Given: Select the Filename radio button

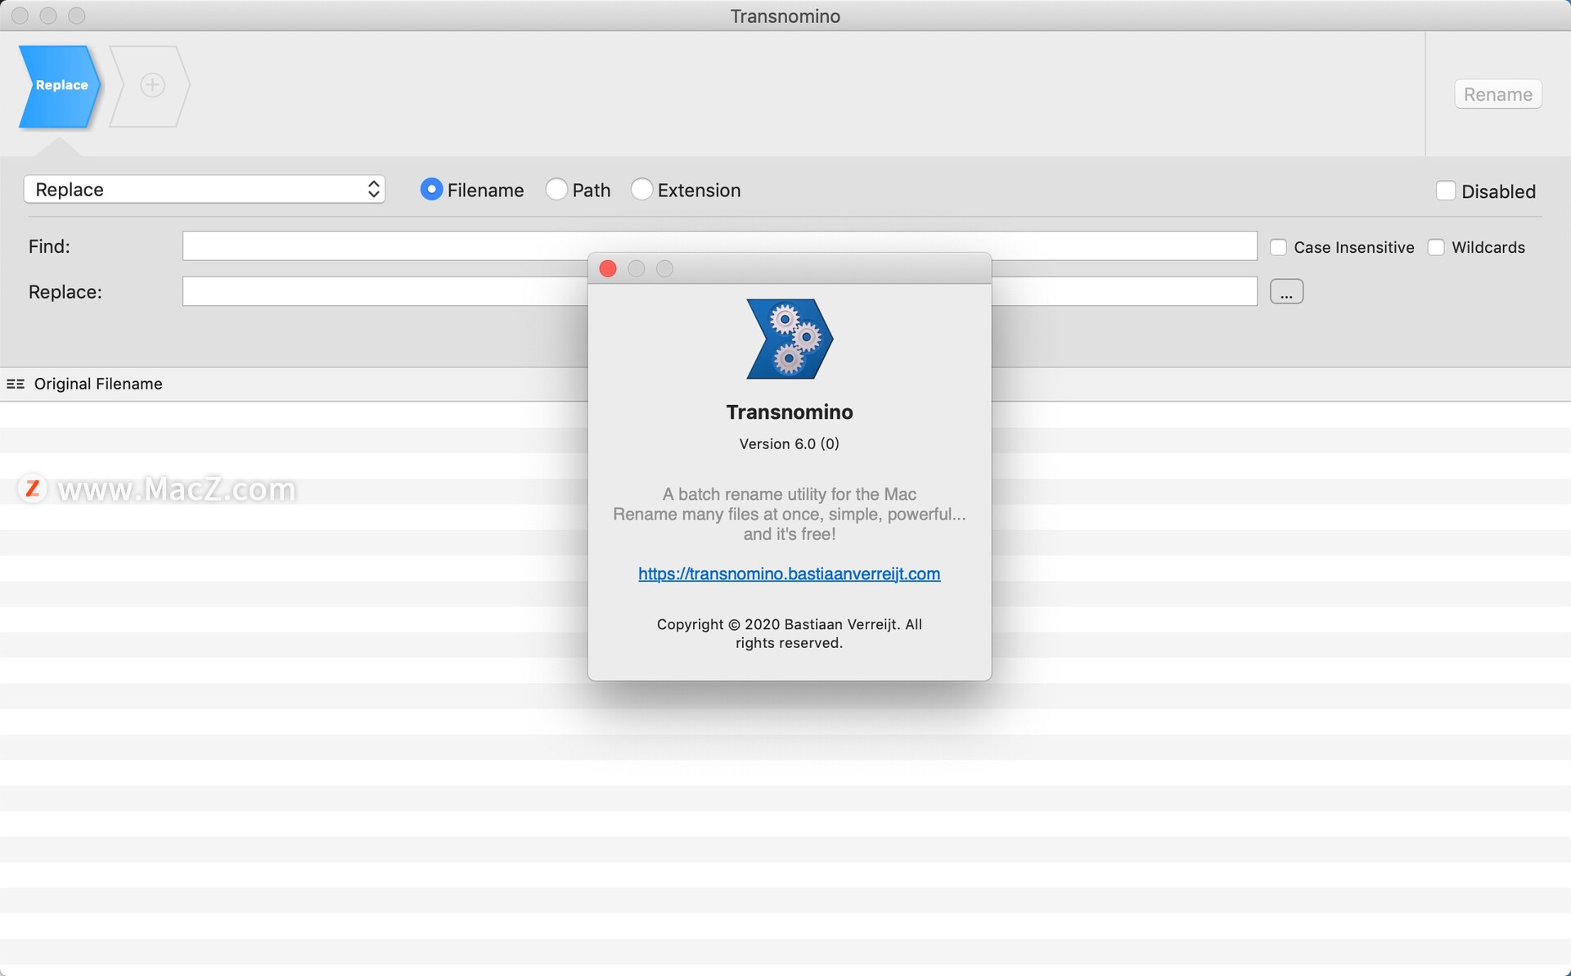Looking at the screenshot, I should 431,190.
